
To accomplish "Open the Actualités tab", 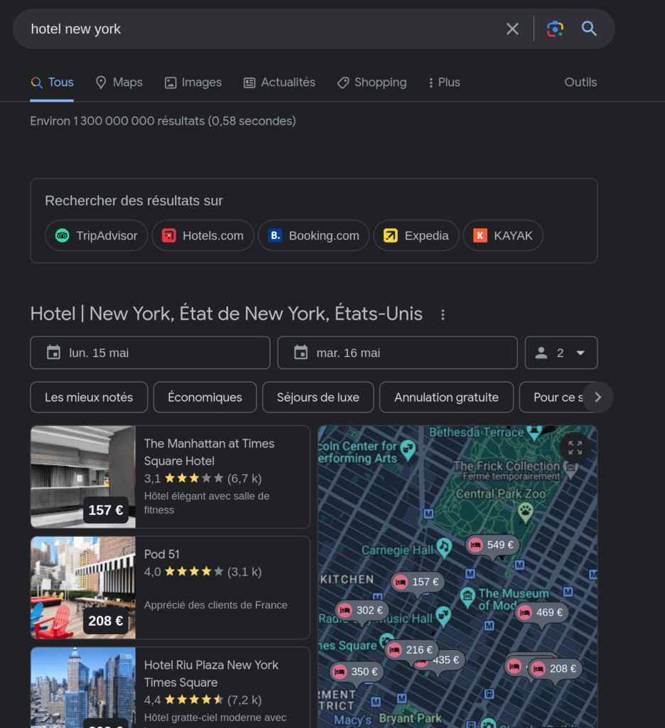I will point(279,82).
